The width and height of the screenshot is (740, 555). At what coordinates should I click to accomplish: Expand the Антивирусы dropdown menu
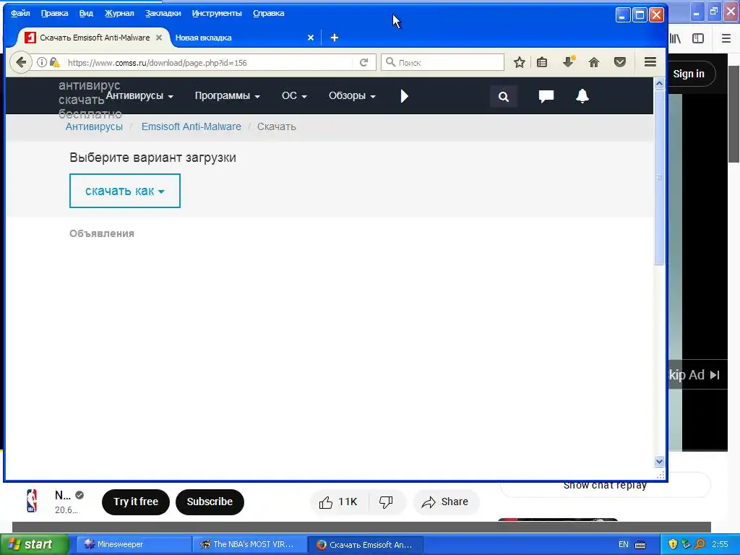(x=139, y=96)
